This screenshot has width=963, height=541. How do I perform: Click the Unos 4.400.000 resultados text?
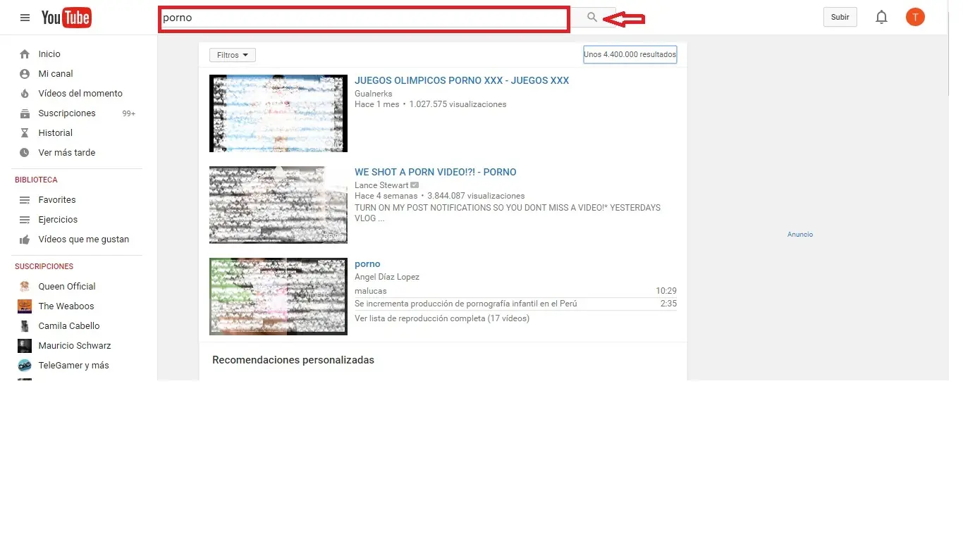(630, 54)
